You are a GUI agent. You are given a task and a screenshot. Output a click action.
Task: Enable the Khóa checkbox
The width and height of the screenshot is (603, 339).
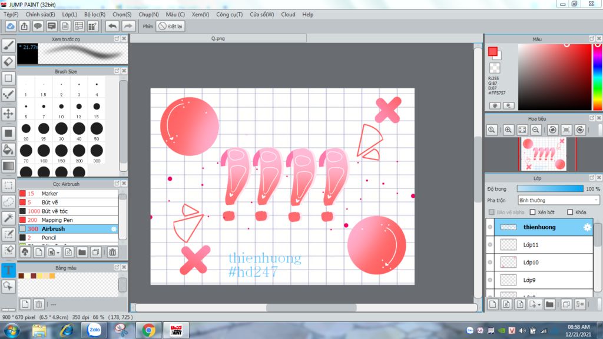[x=570, y=212]
